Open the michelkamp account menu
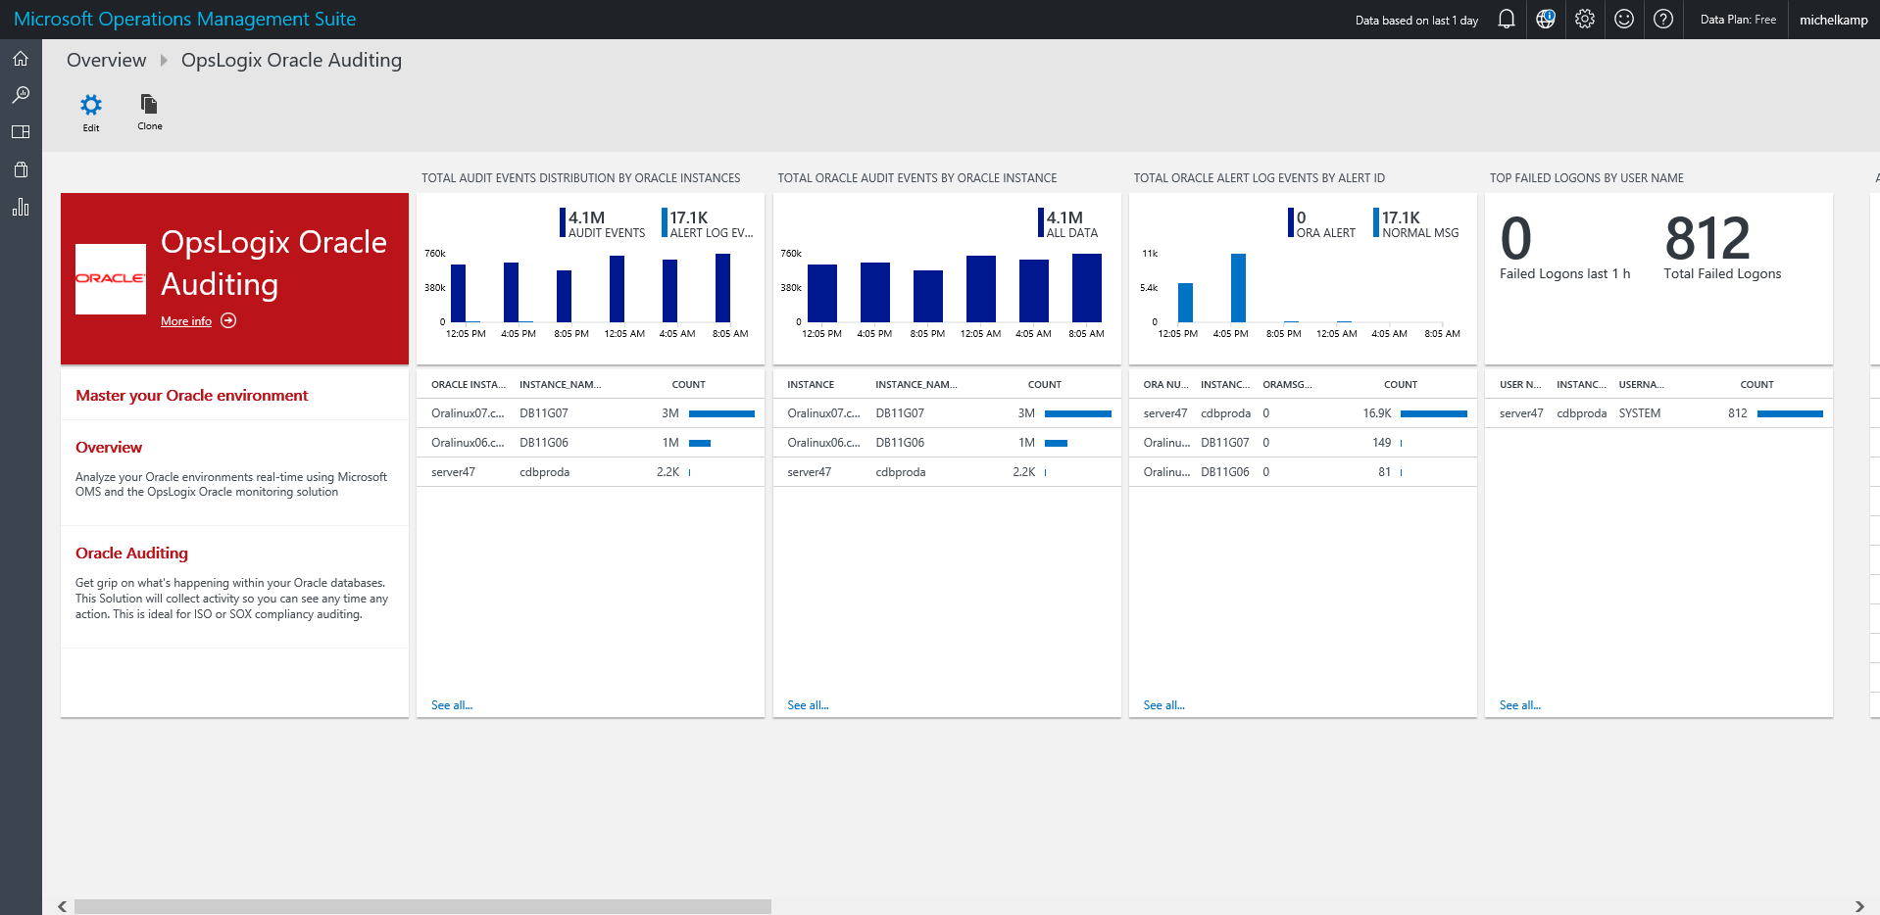The image size is (1880, 915). click(x=1833, y=20)
